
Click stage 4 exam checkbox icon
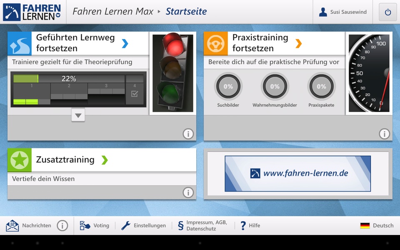[x=135, y=94]
